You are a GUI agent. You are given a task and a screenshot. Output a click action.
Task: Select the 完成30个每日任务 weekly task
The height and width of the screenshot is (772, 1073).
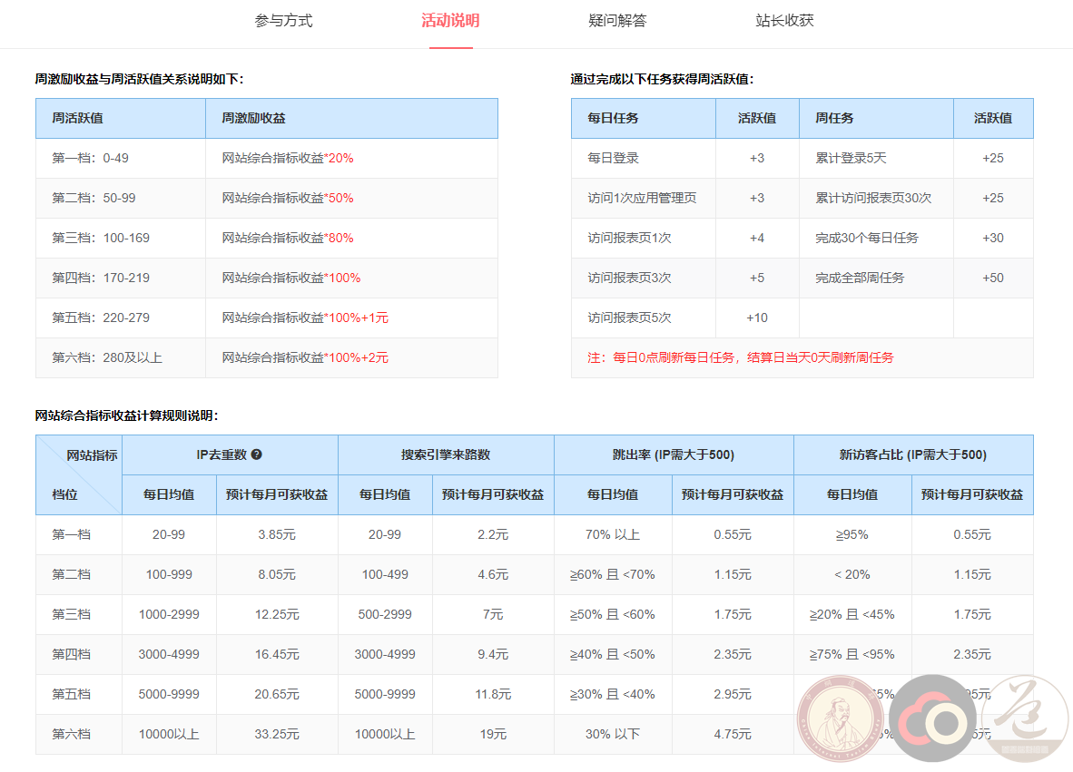click(x=876, y=238)
